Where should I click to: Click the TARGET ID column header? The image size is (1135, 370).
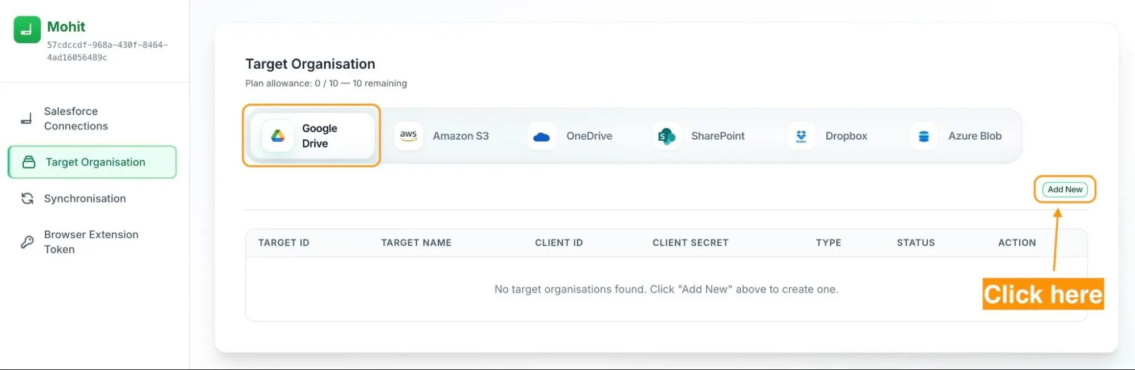(x=284, y=243)
